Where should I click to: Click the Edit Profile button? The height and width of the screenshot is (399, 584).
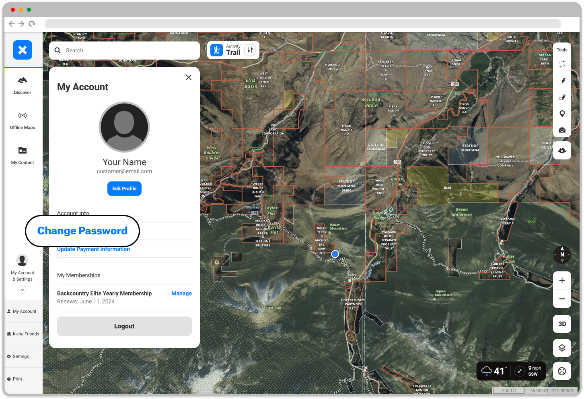(x=124, y=188)
